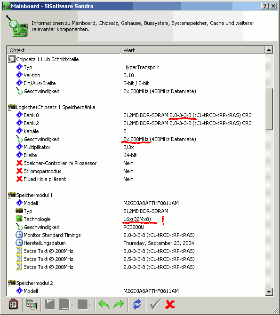Click the grayed-out save document icon
The width and height of the screenshot is (280, 315).
tap(50, 304)
